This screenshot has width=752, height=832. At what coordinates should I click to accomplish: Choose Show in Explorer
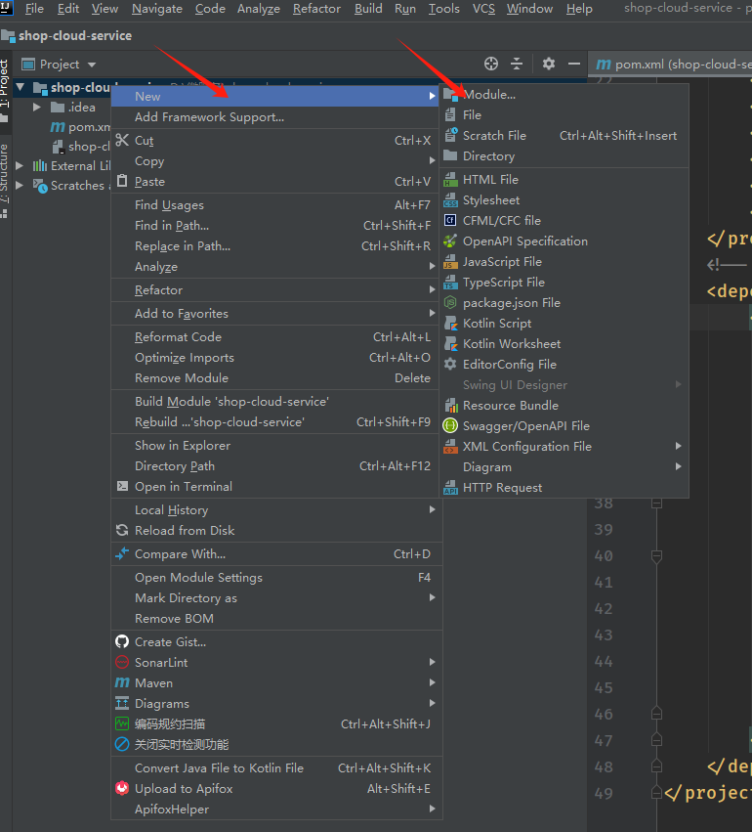[276, 445]
